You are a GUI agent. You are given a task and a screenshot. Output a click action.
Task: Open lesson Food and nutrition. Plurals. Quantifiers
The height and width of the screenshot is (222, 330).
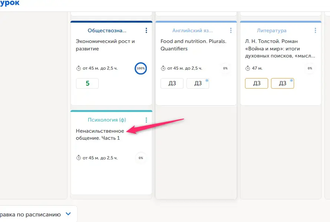click(x=194, y=45)
